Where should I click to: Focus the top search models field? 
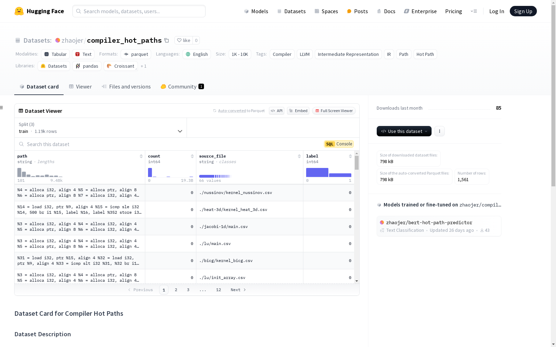[139, 11]
